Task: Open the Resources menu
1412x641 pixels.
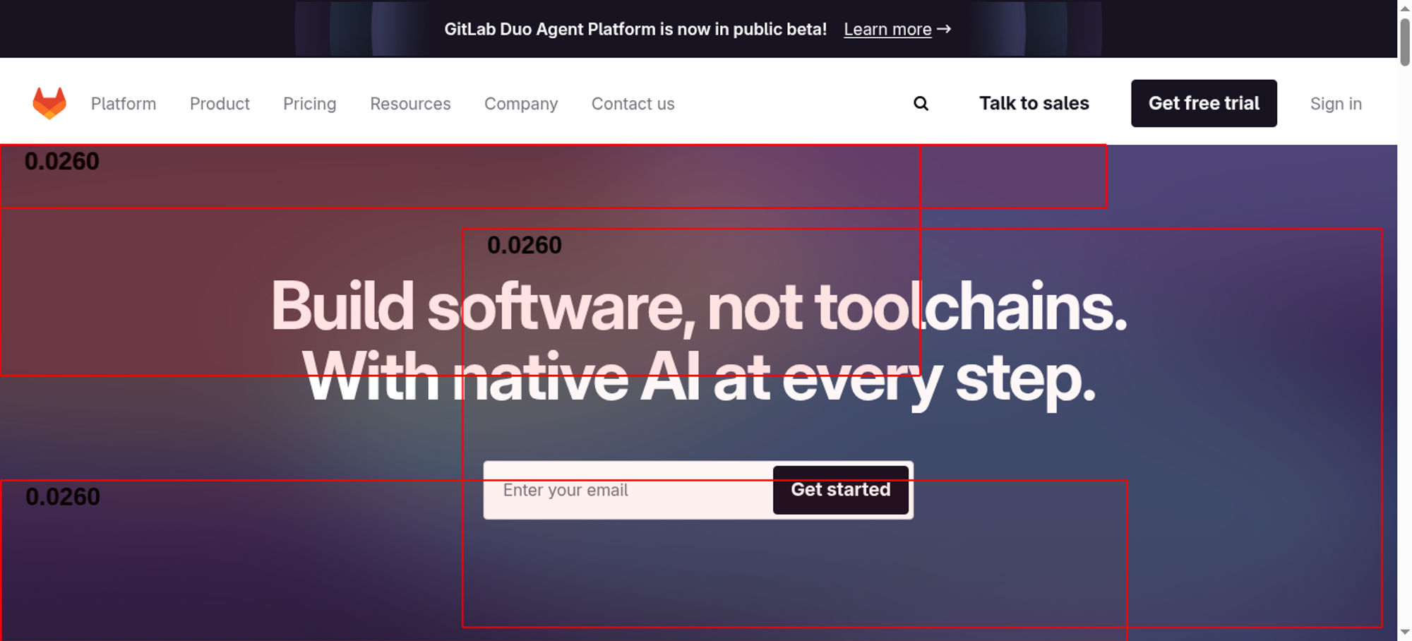Action: tap(410, 104)
